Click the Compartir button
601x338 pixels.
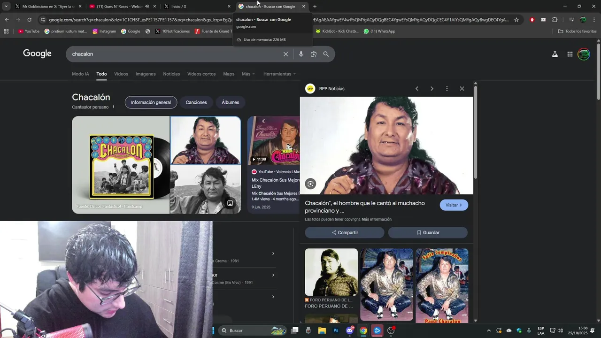345,232
